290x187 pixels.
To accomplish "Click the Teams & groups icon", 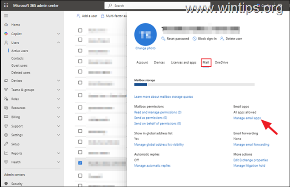I will [x=6, y=90].
